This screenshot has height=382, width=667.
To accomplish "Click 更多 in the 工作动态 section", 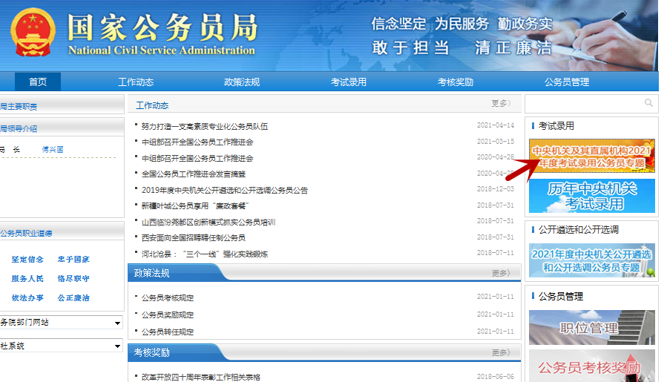I will click(x=501, y=104).
